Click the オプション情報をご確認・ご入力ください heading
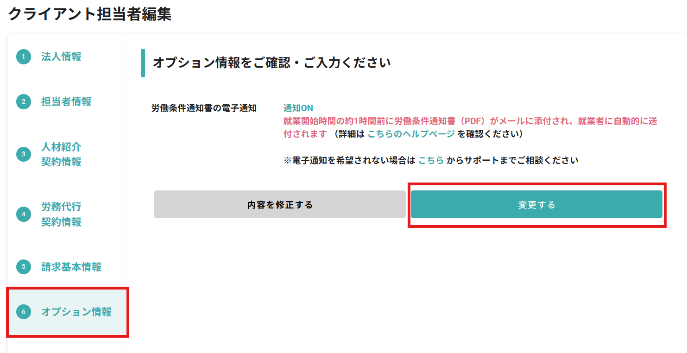687x353 pixels. tap(271, 63)
